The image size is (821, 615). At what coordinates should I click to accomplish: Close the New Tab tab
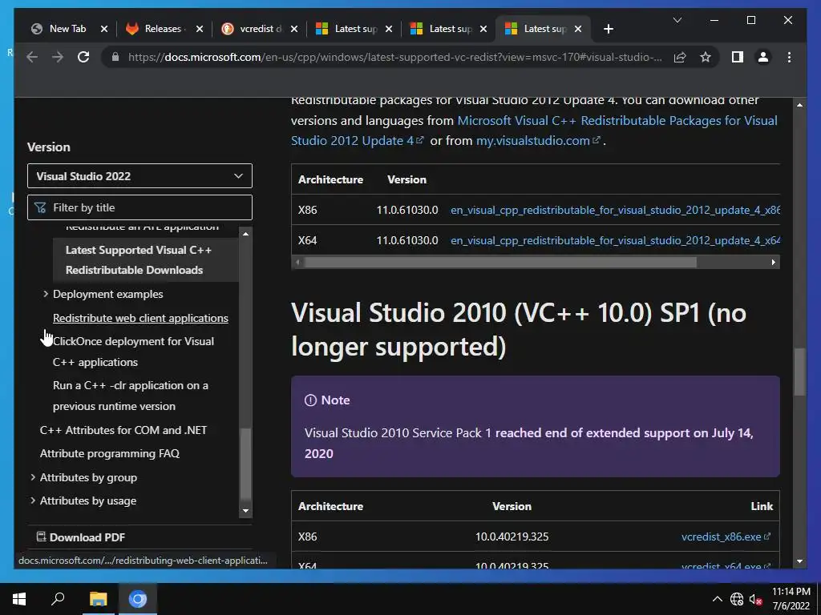coord(103,29)
